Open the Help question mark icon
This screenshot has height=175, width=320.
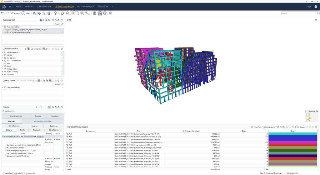click(316, 7)
